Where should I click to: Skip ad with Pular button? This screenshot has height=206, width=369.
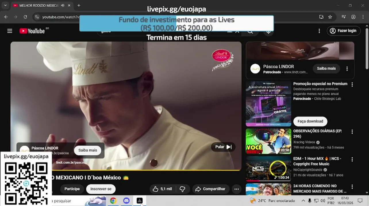pos(223,147)
